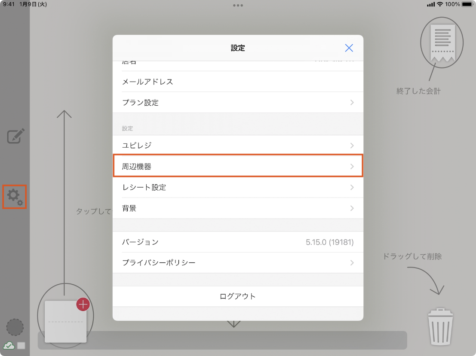
Task: Click the trash can icon
Action: (440, 327)
